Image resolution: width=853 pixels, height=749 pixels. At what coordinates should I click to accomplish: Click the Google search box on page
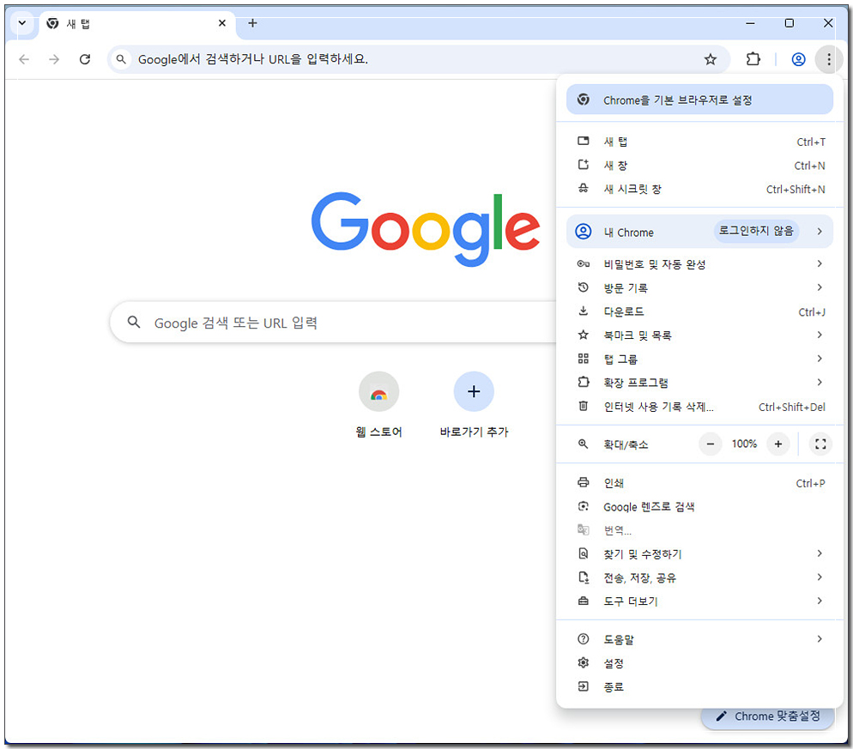click(x=335, y=323)
